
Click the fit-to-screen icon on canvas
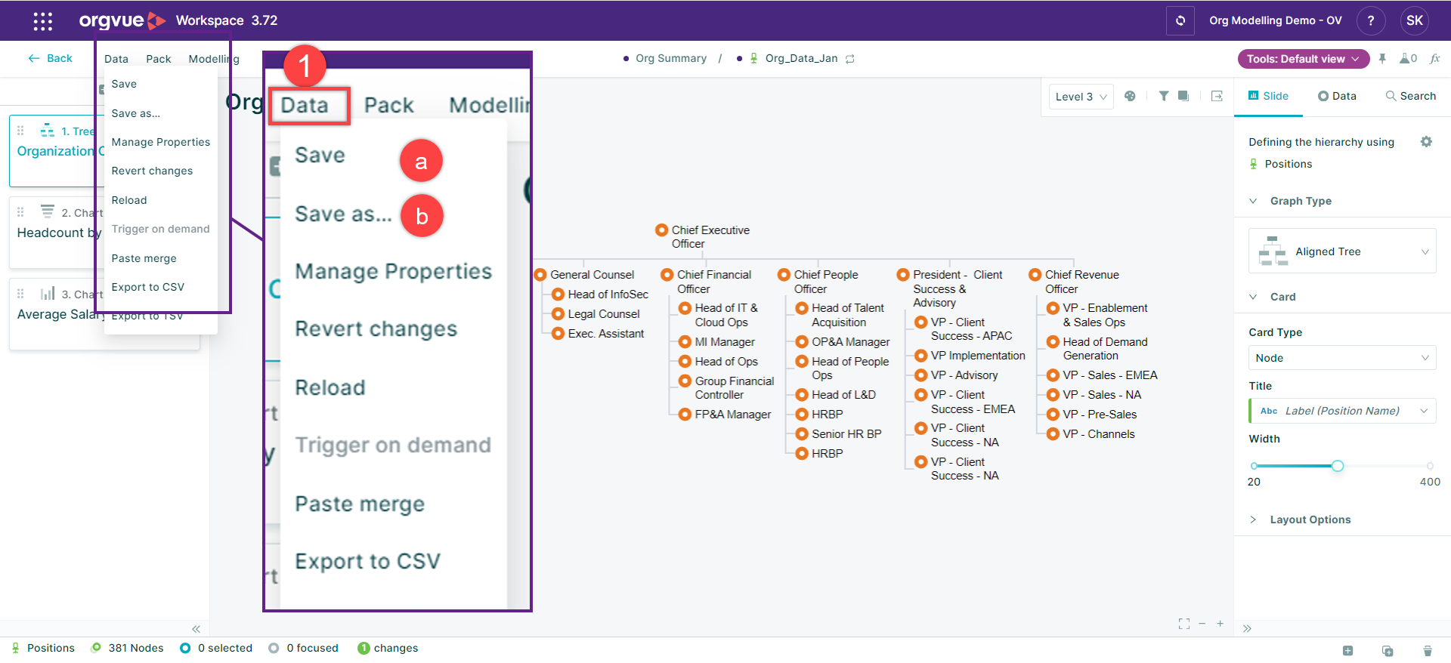click(1184, 624)
